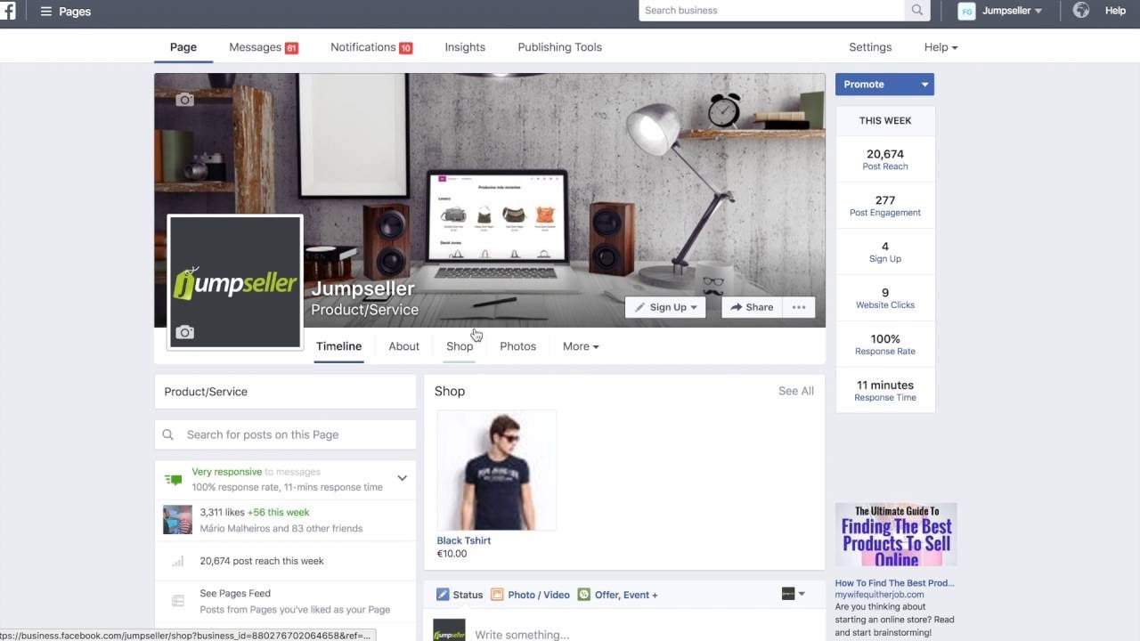Click the cover photo camera icon
This screenshot has height=641, width=1140.
[184, 100]
